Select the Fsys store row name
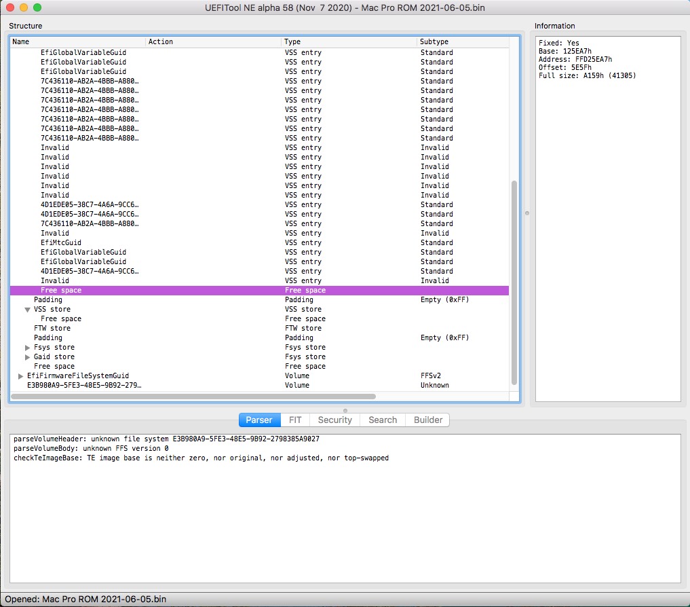Viewport: 690px width, 607px height. (x=54, y=348)
